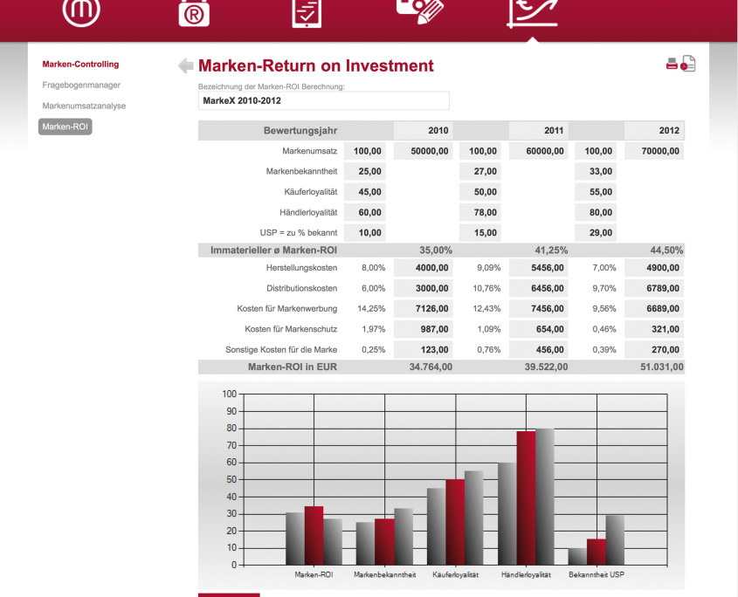Click the 14,25% Markenwerbung percentage
The image size is (738, 597).
tap(371, 309)
